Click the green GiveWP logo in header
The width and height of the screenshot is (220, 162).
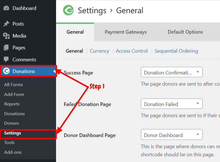pyautogui.click(x=68, y=10)
